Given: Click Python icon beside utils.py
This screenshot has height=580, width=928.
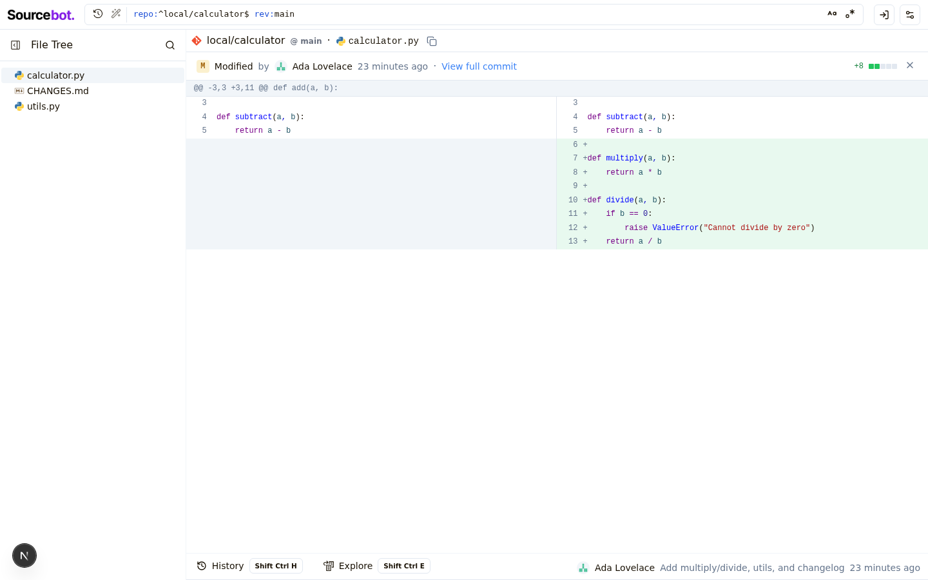Looking at the screenshot, I should coord(19,106).
